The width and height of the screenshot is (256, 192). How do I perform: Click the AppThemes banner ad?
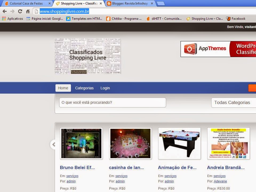click(218, 49)
